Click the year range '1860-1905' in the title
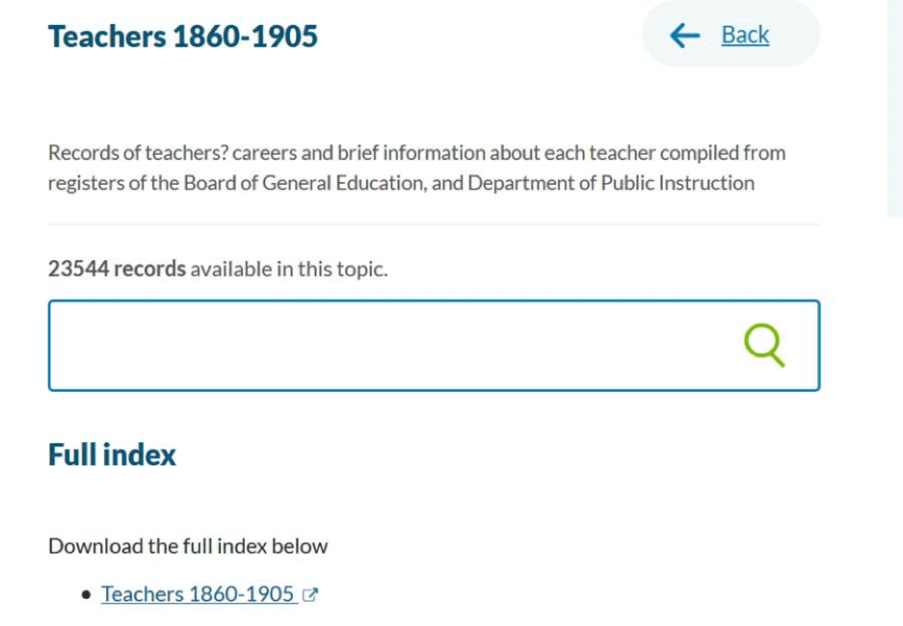The height and width of the screenshot is (626, 903). coord(245,37)
